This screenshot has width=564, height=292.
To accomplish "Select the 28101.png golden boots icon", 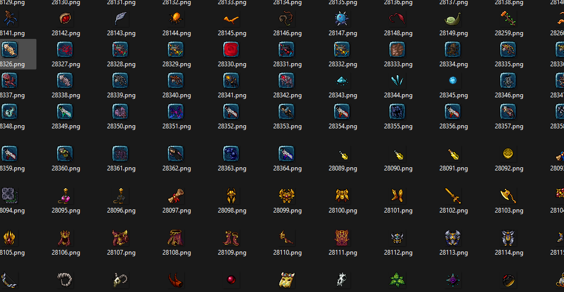I will point(397,196).
